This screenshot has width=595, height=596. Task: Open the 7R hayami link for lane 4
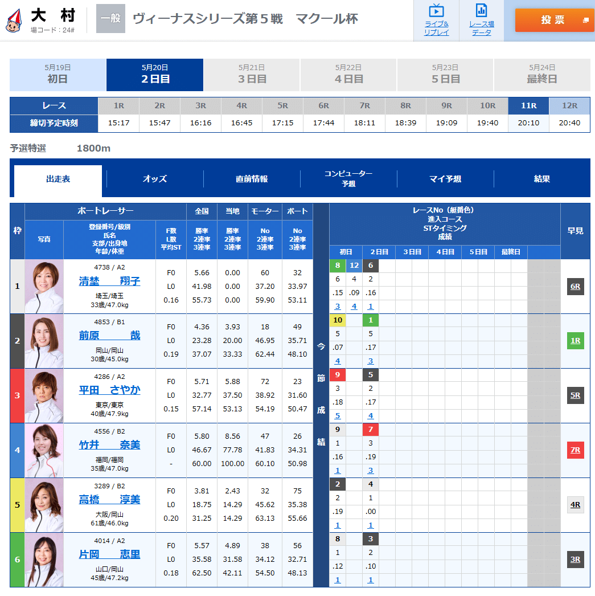point(576,450)
